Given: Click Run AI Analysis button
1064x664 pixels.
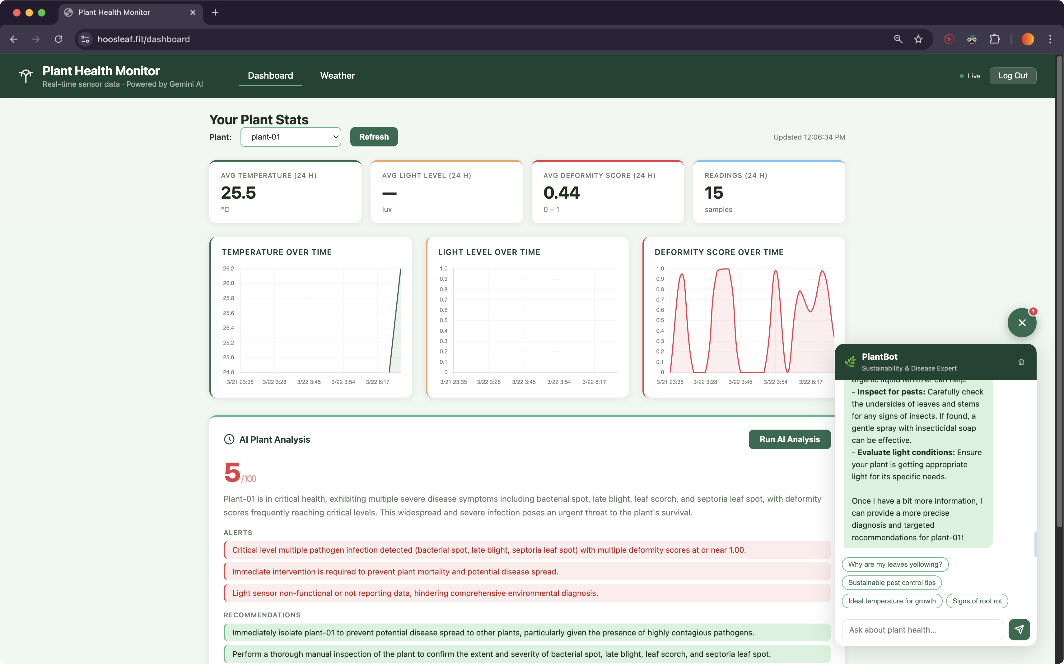Looking at the screenshot, I should [789, 439].
